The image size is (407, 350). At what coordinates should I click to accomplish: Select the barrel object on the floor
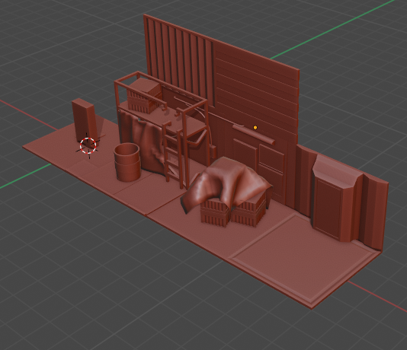[x=127, y=162]
